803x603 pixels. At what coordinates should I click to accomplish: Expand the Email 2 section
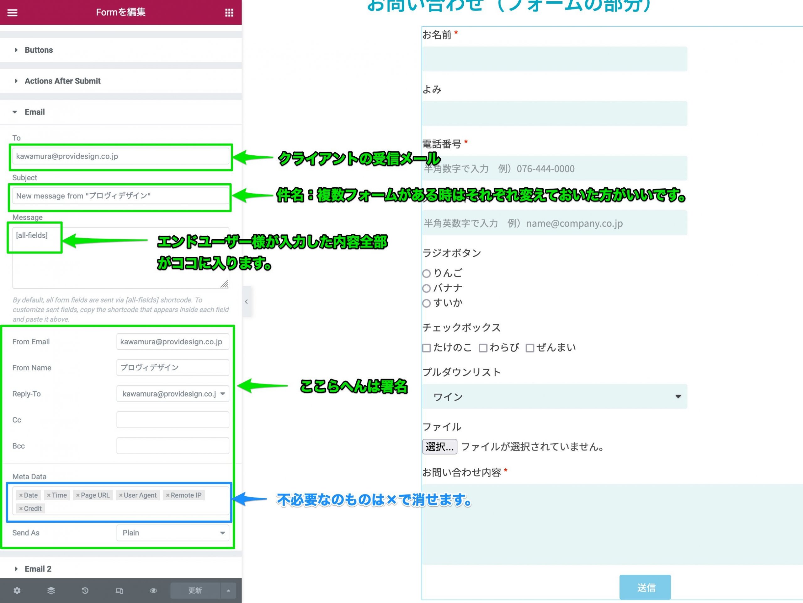(x=38, y=569)
